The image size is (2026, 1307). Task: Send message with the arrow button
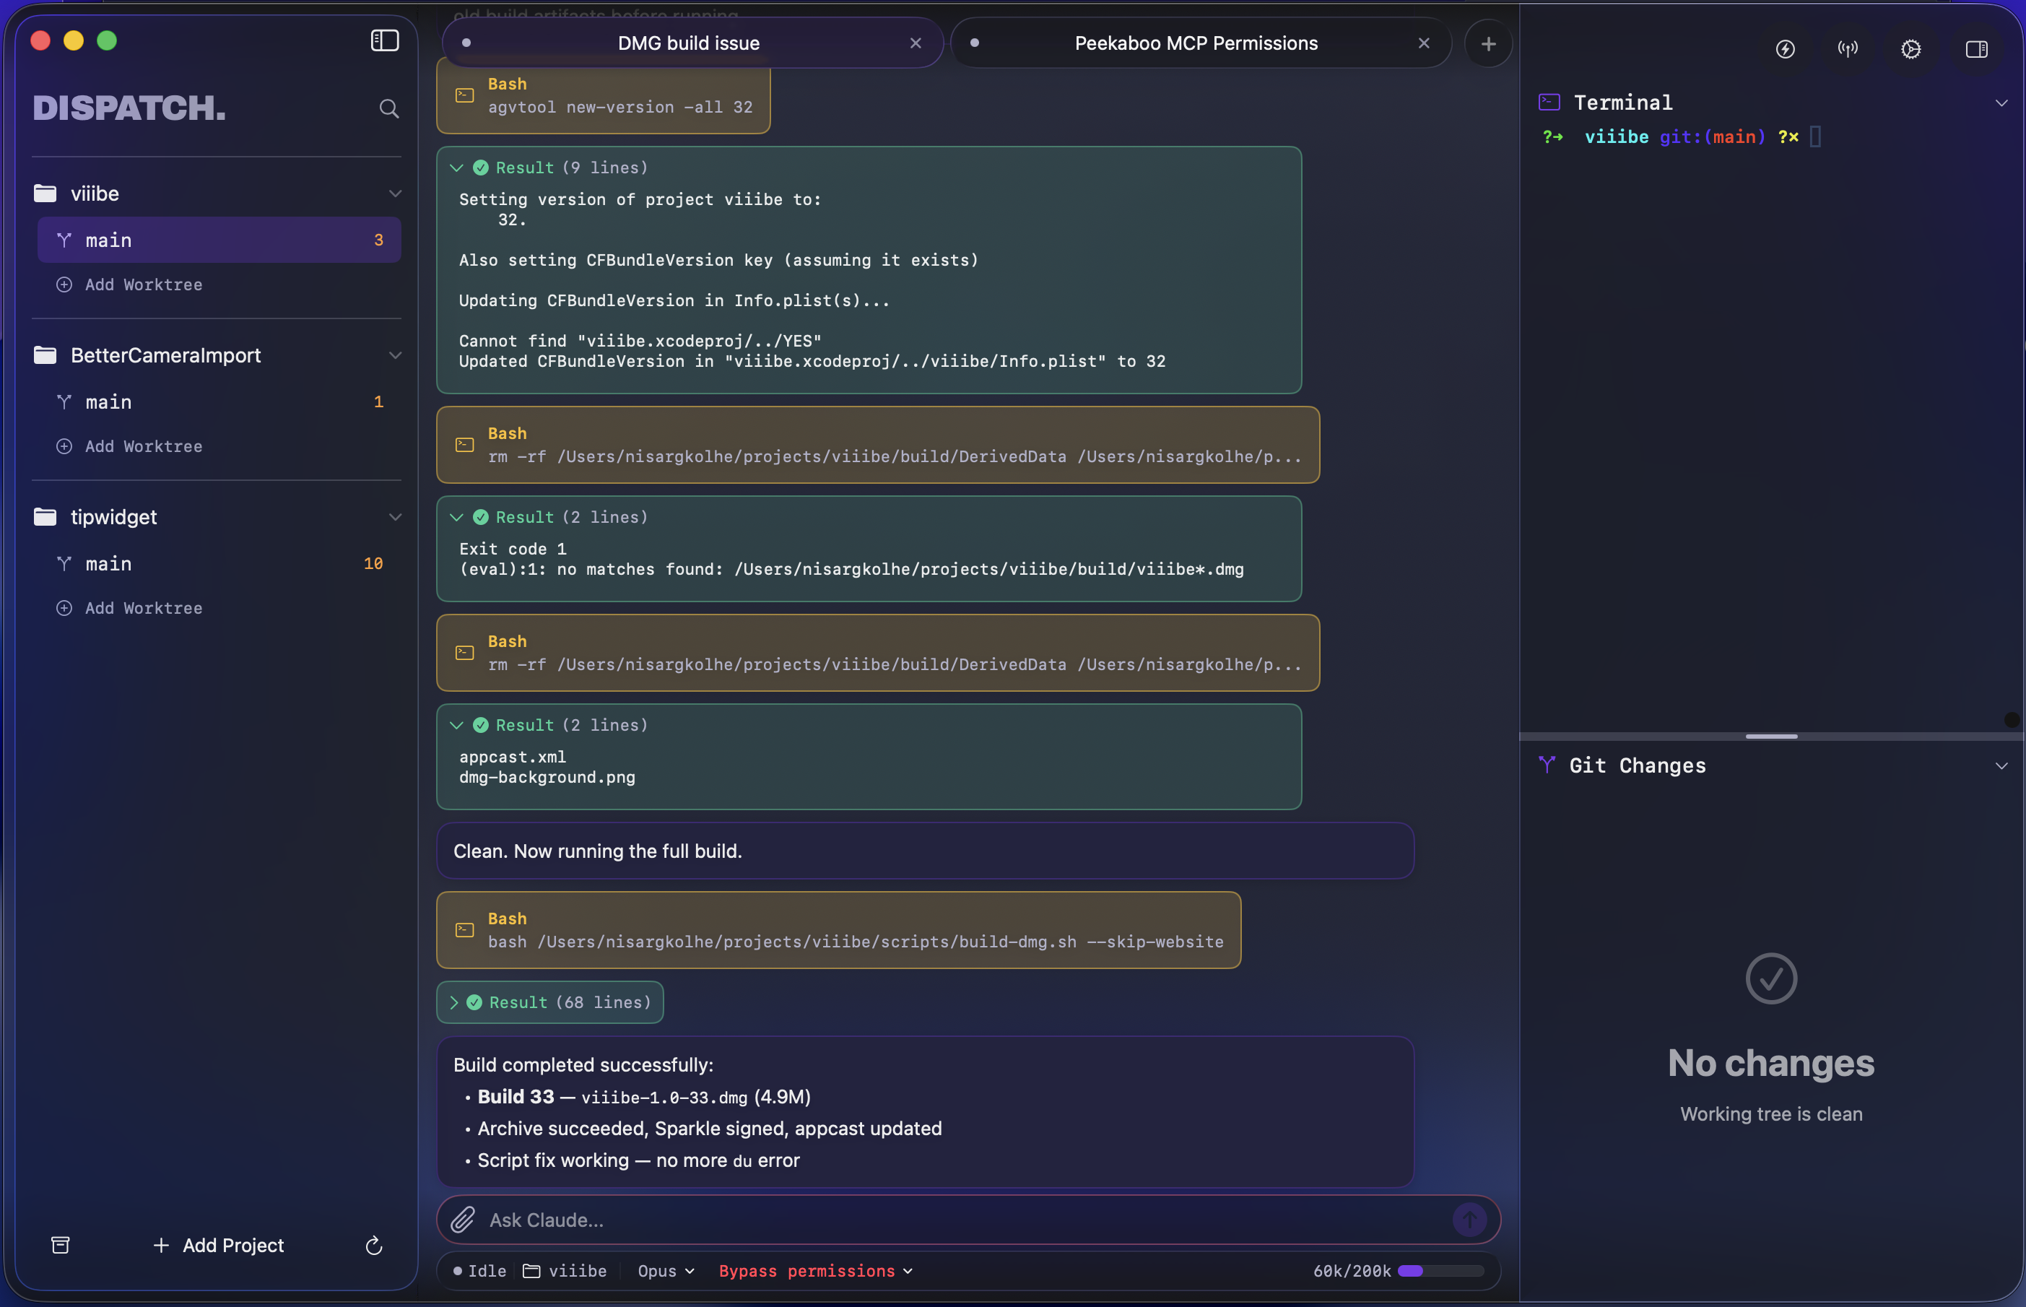[1469, 1220]
